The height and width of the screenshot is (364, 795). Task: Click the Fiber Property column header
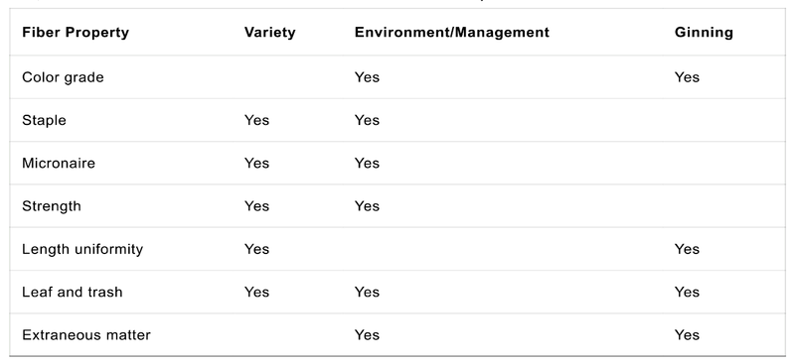(x=76, y=33)
